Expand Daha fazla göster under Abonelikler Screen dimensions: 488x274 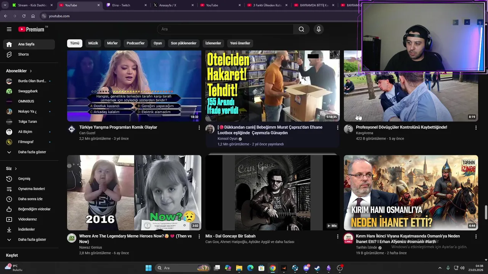pos(29,152)
